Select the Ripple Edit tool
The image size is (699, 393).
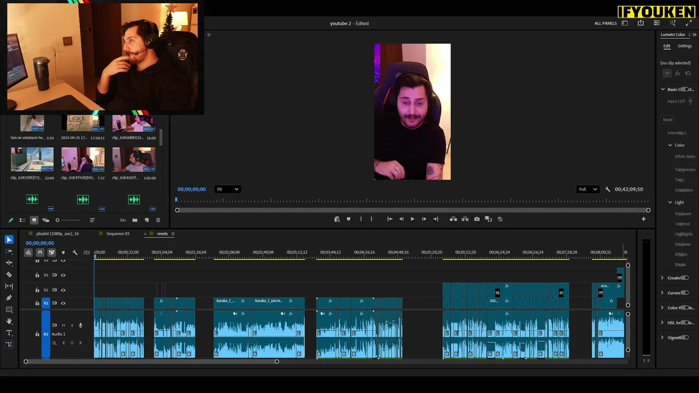tap(9, 263)
